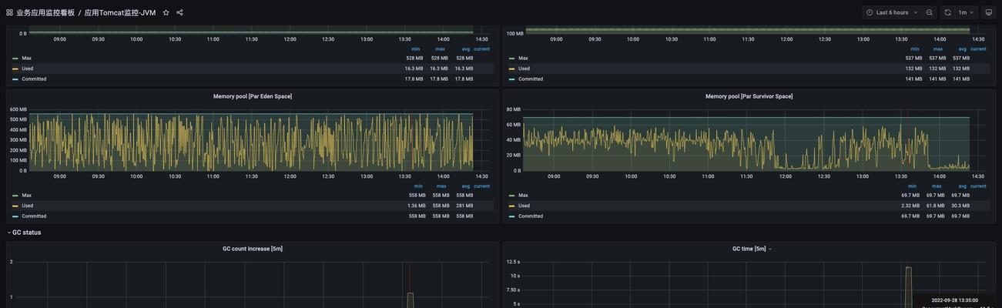1002x308 pixels.
Task: Star this dashboard as favorite
Action: [x=166, y=12]
